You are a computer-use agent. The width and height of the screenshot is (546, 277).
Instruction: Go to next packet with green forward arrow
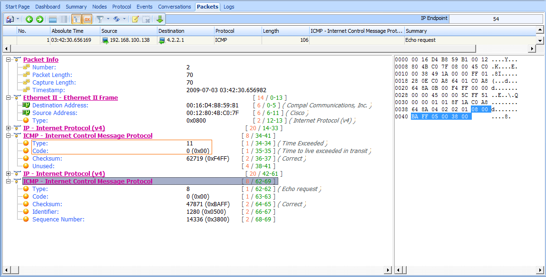39,19
